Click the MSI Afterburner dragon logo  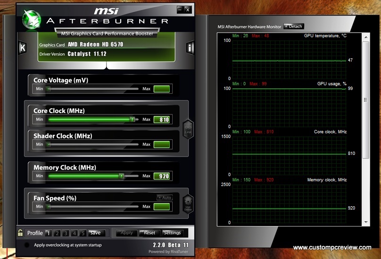pos(31,20)
